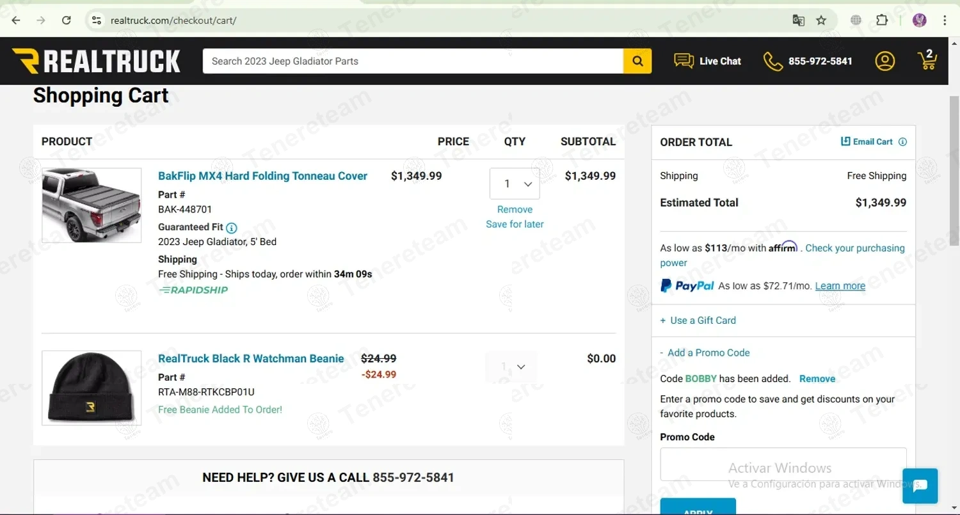
Task: Click the Shopping Cart heading
Action: (101, 95)
